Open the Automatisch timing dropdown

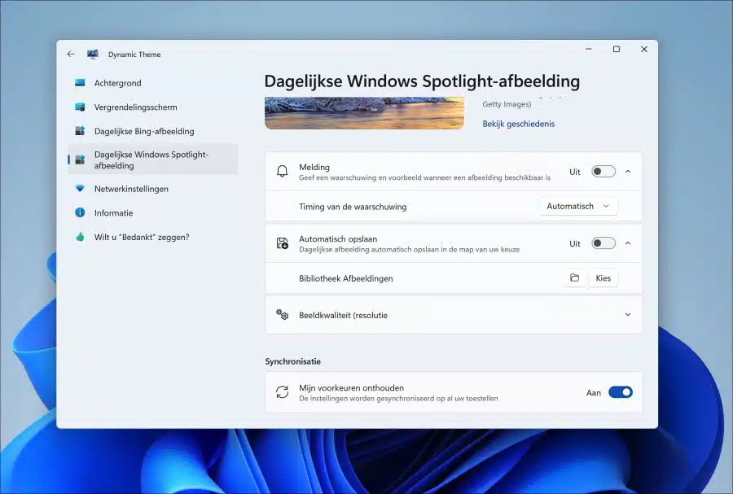[x=579, y=206]
